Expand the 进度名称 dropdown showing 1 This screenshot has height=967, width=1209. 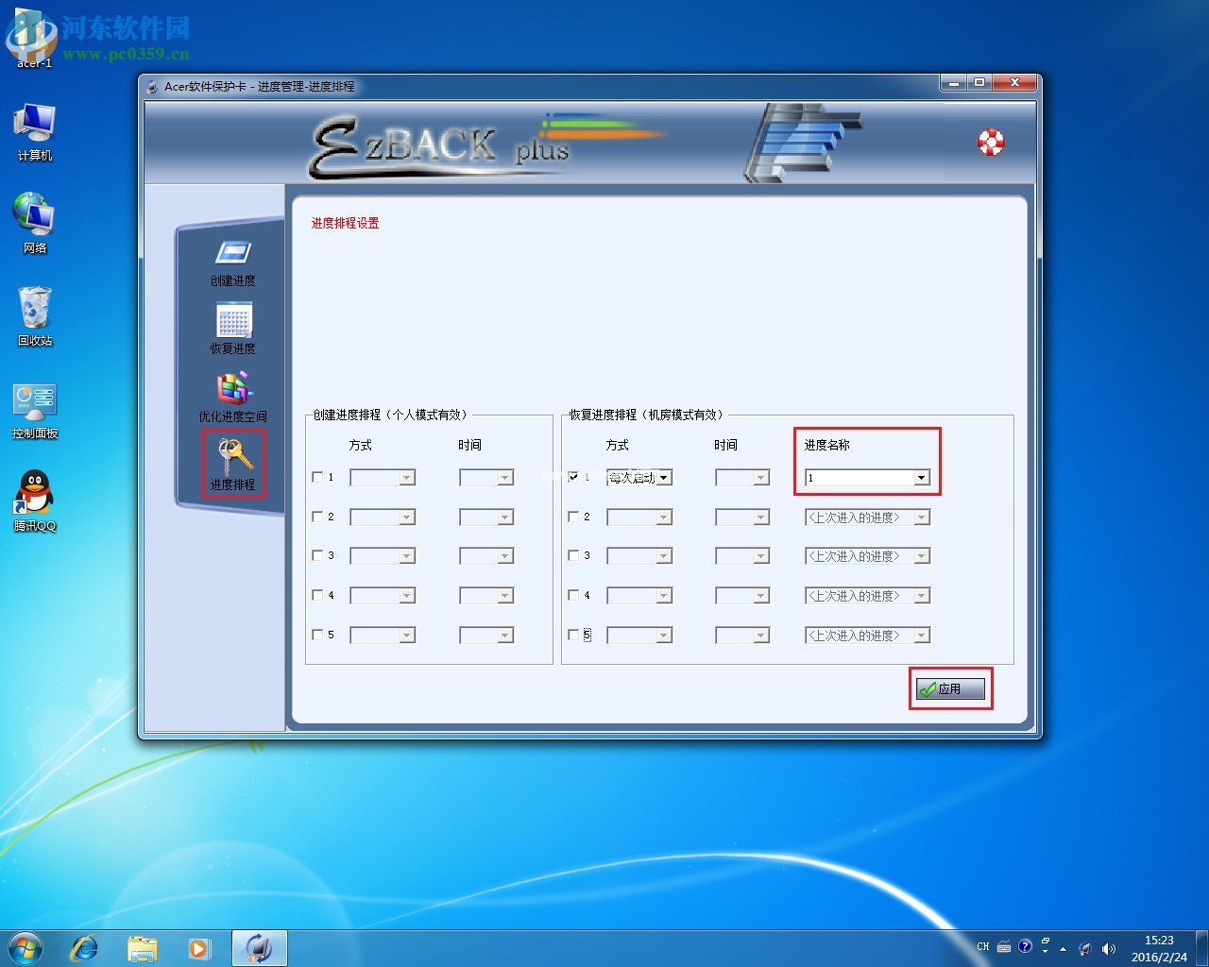(921, 478)
